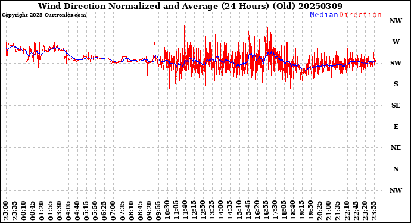This screenshot has width=411, height=223.
Task: Click the 19:15 time axis label
Action: click(301, 211)
